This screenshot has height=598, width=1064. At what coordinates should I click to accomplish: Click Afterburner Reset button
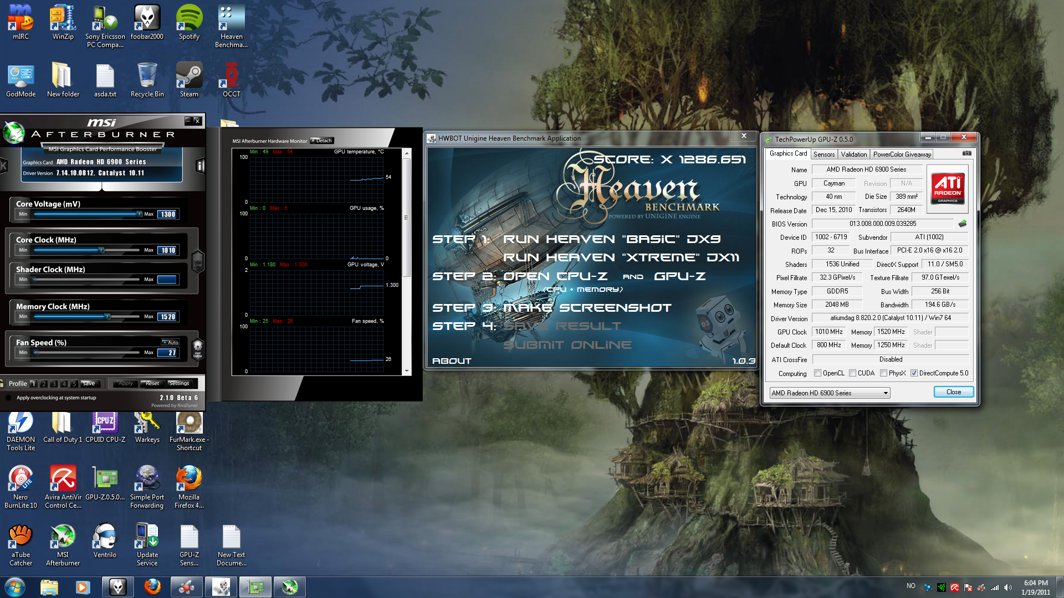point(152,384)
